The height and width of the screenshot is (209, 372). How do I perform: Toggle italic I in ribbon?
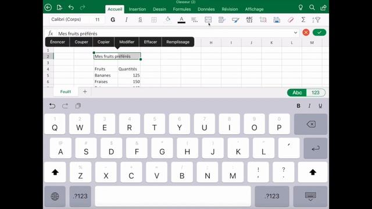(127, 20)
